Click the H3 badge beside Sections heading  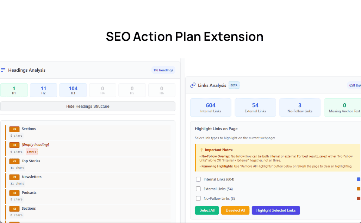[x=14, y=129]
